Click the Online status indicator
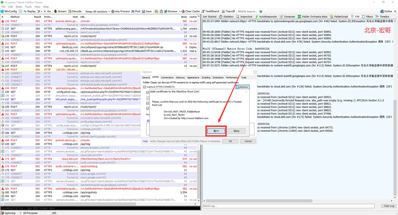 (x=386, y=11)
